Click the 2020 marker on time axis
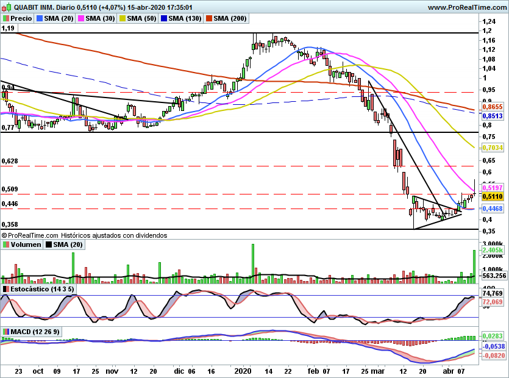 tap(243, 371)
